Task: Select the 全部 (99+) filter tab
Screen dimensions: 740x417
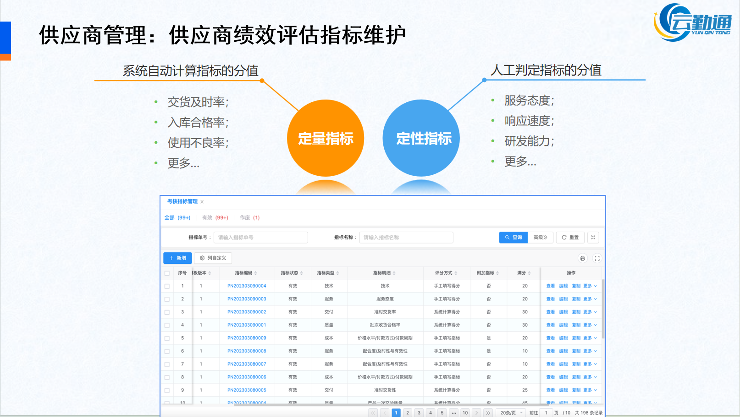Action: pos(177,217)
